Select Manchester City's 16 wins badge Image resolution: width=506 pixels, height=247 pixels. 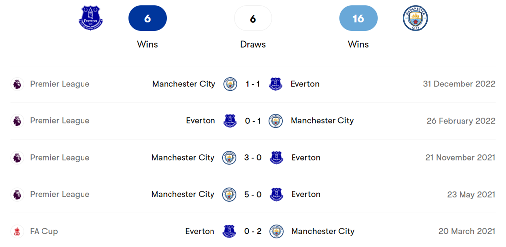point(358,19)
